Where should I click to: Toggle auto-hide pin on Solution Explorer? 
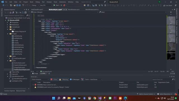(x=26, y=10)
